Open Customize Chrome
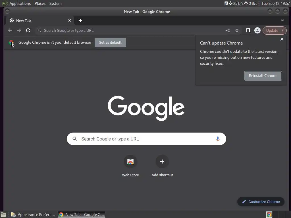Screen dimensions: 291x218 (x=261, y=202)
